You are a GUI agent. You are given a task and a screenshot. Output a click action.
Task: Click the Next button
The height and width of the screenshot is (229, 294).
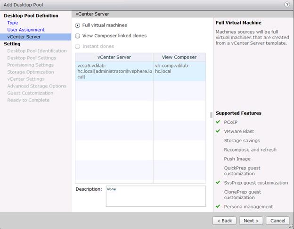click(251, 221)
